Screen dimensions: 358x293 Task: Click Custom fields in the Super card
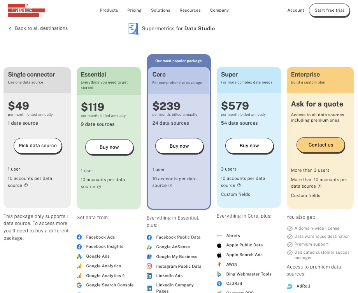tap(235, 194)
